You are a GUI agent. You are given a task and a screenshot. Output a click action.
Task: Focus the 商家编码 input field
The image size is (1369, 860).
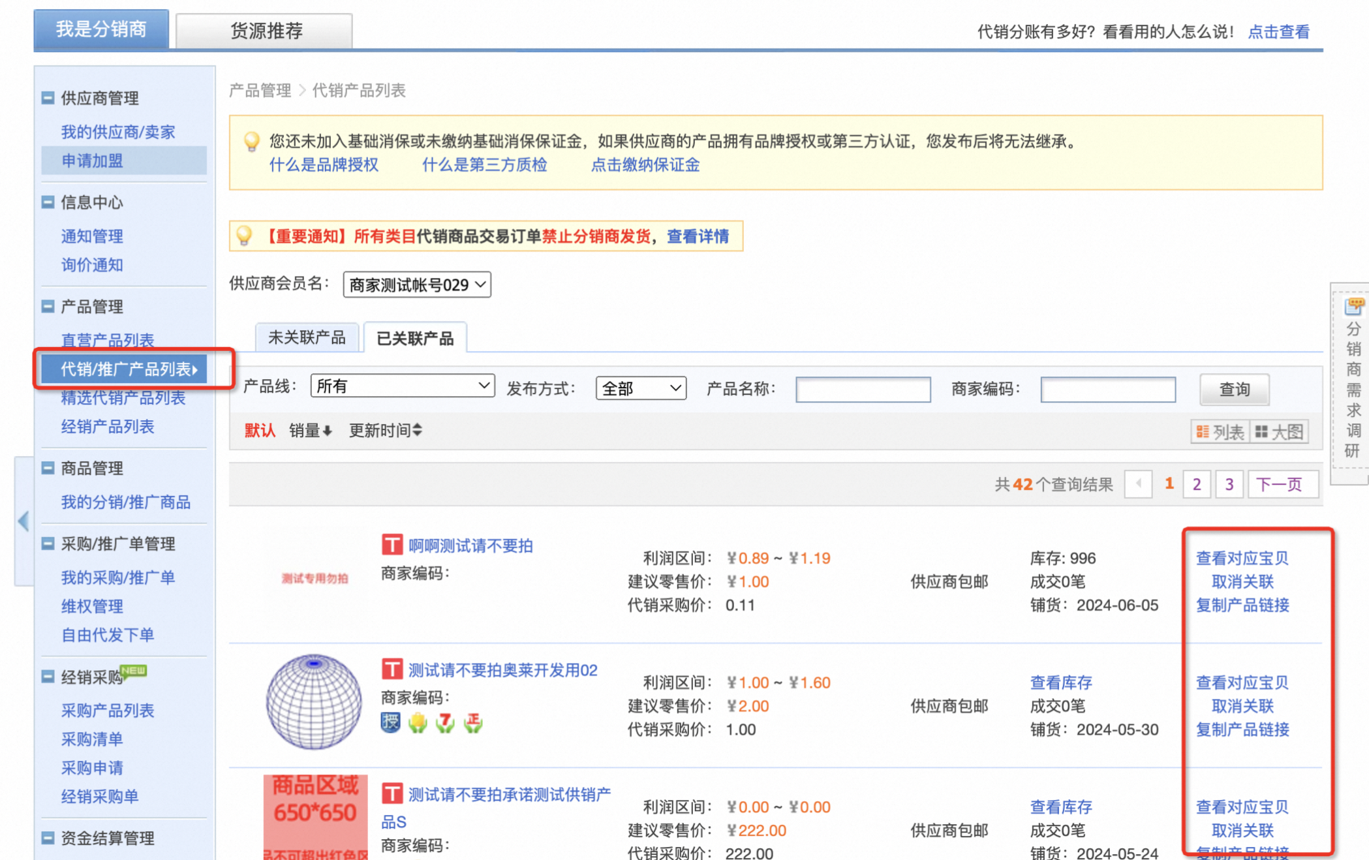coord(1108,390)
